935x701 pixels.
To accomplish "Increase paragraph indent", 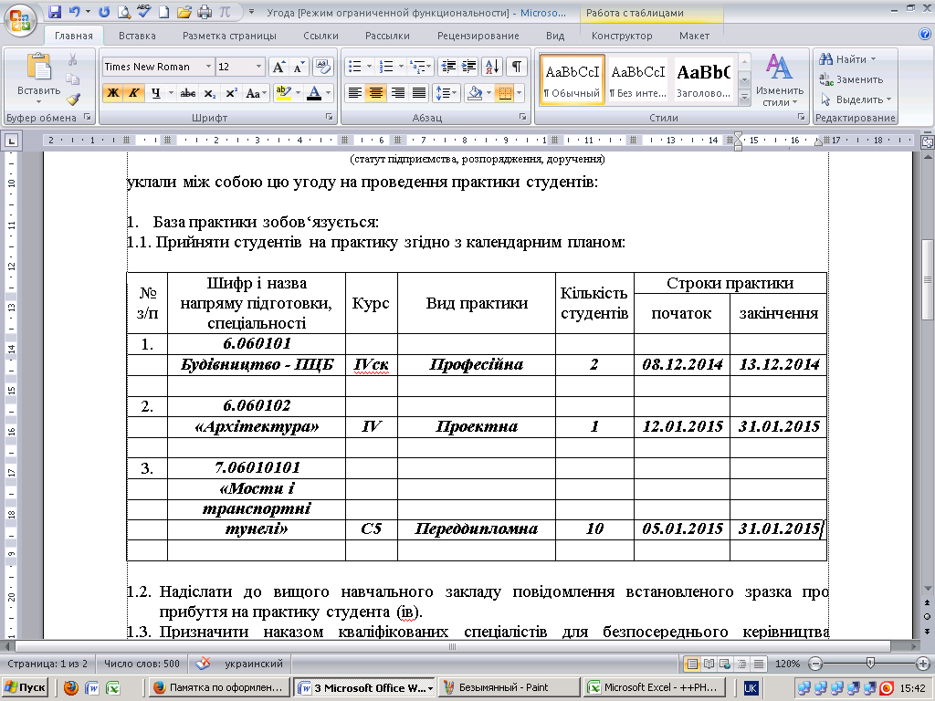I will point(468,67).
